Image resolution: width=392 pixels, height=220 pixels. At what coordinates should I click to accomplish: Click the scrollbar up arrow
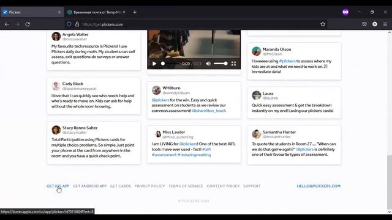pos(390,32)
